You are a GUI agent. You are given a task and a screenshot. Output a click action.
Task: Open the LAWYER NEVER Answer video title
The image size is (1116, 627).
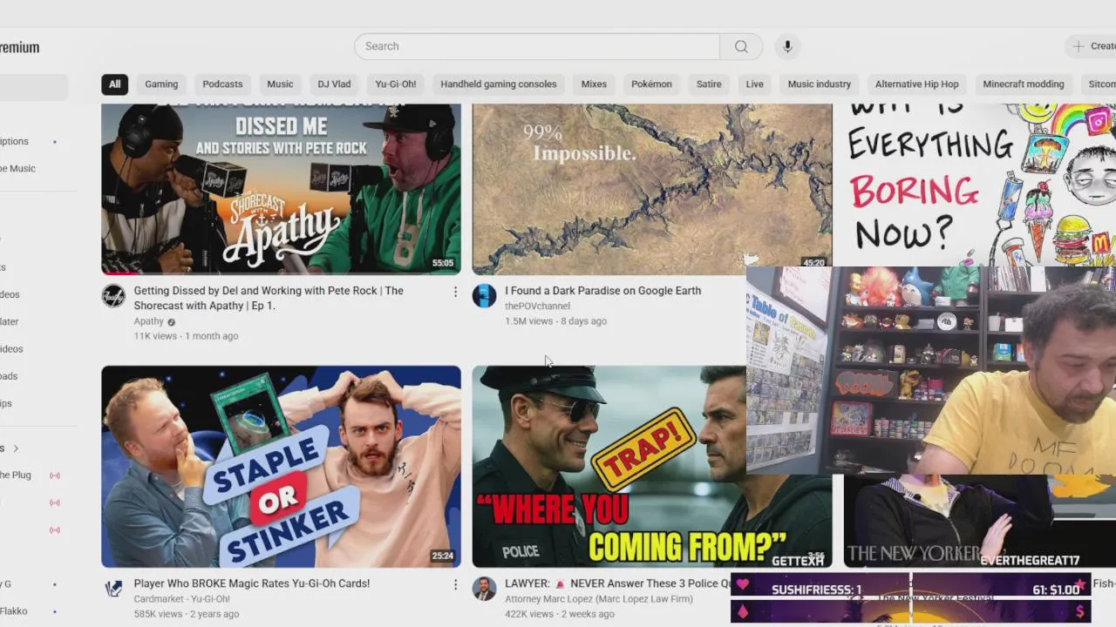[617, 583]
